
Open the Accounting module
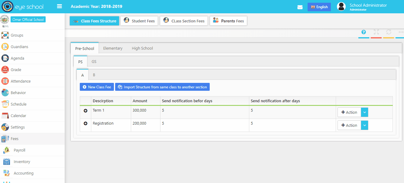(x=32, y=173)
